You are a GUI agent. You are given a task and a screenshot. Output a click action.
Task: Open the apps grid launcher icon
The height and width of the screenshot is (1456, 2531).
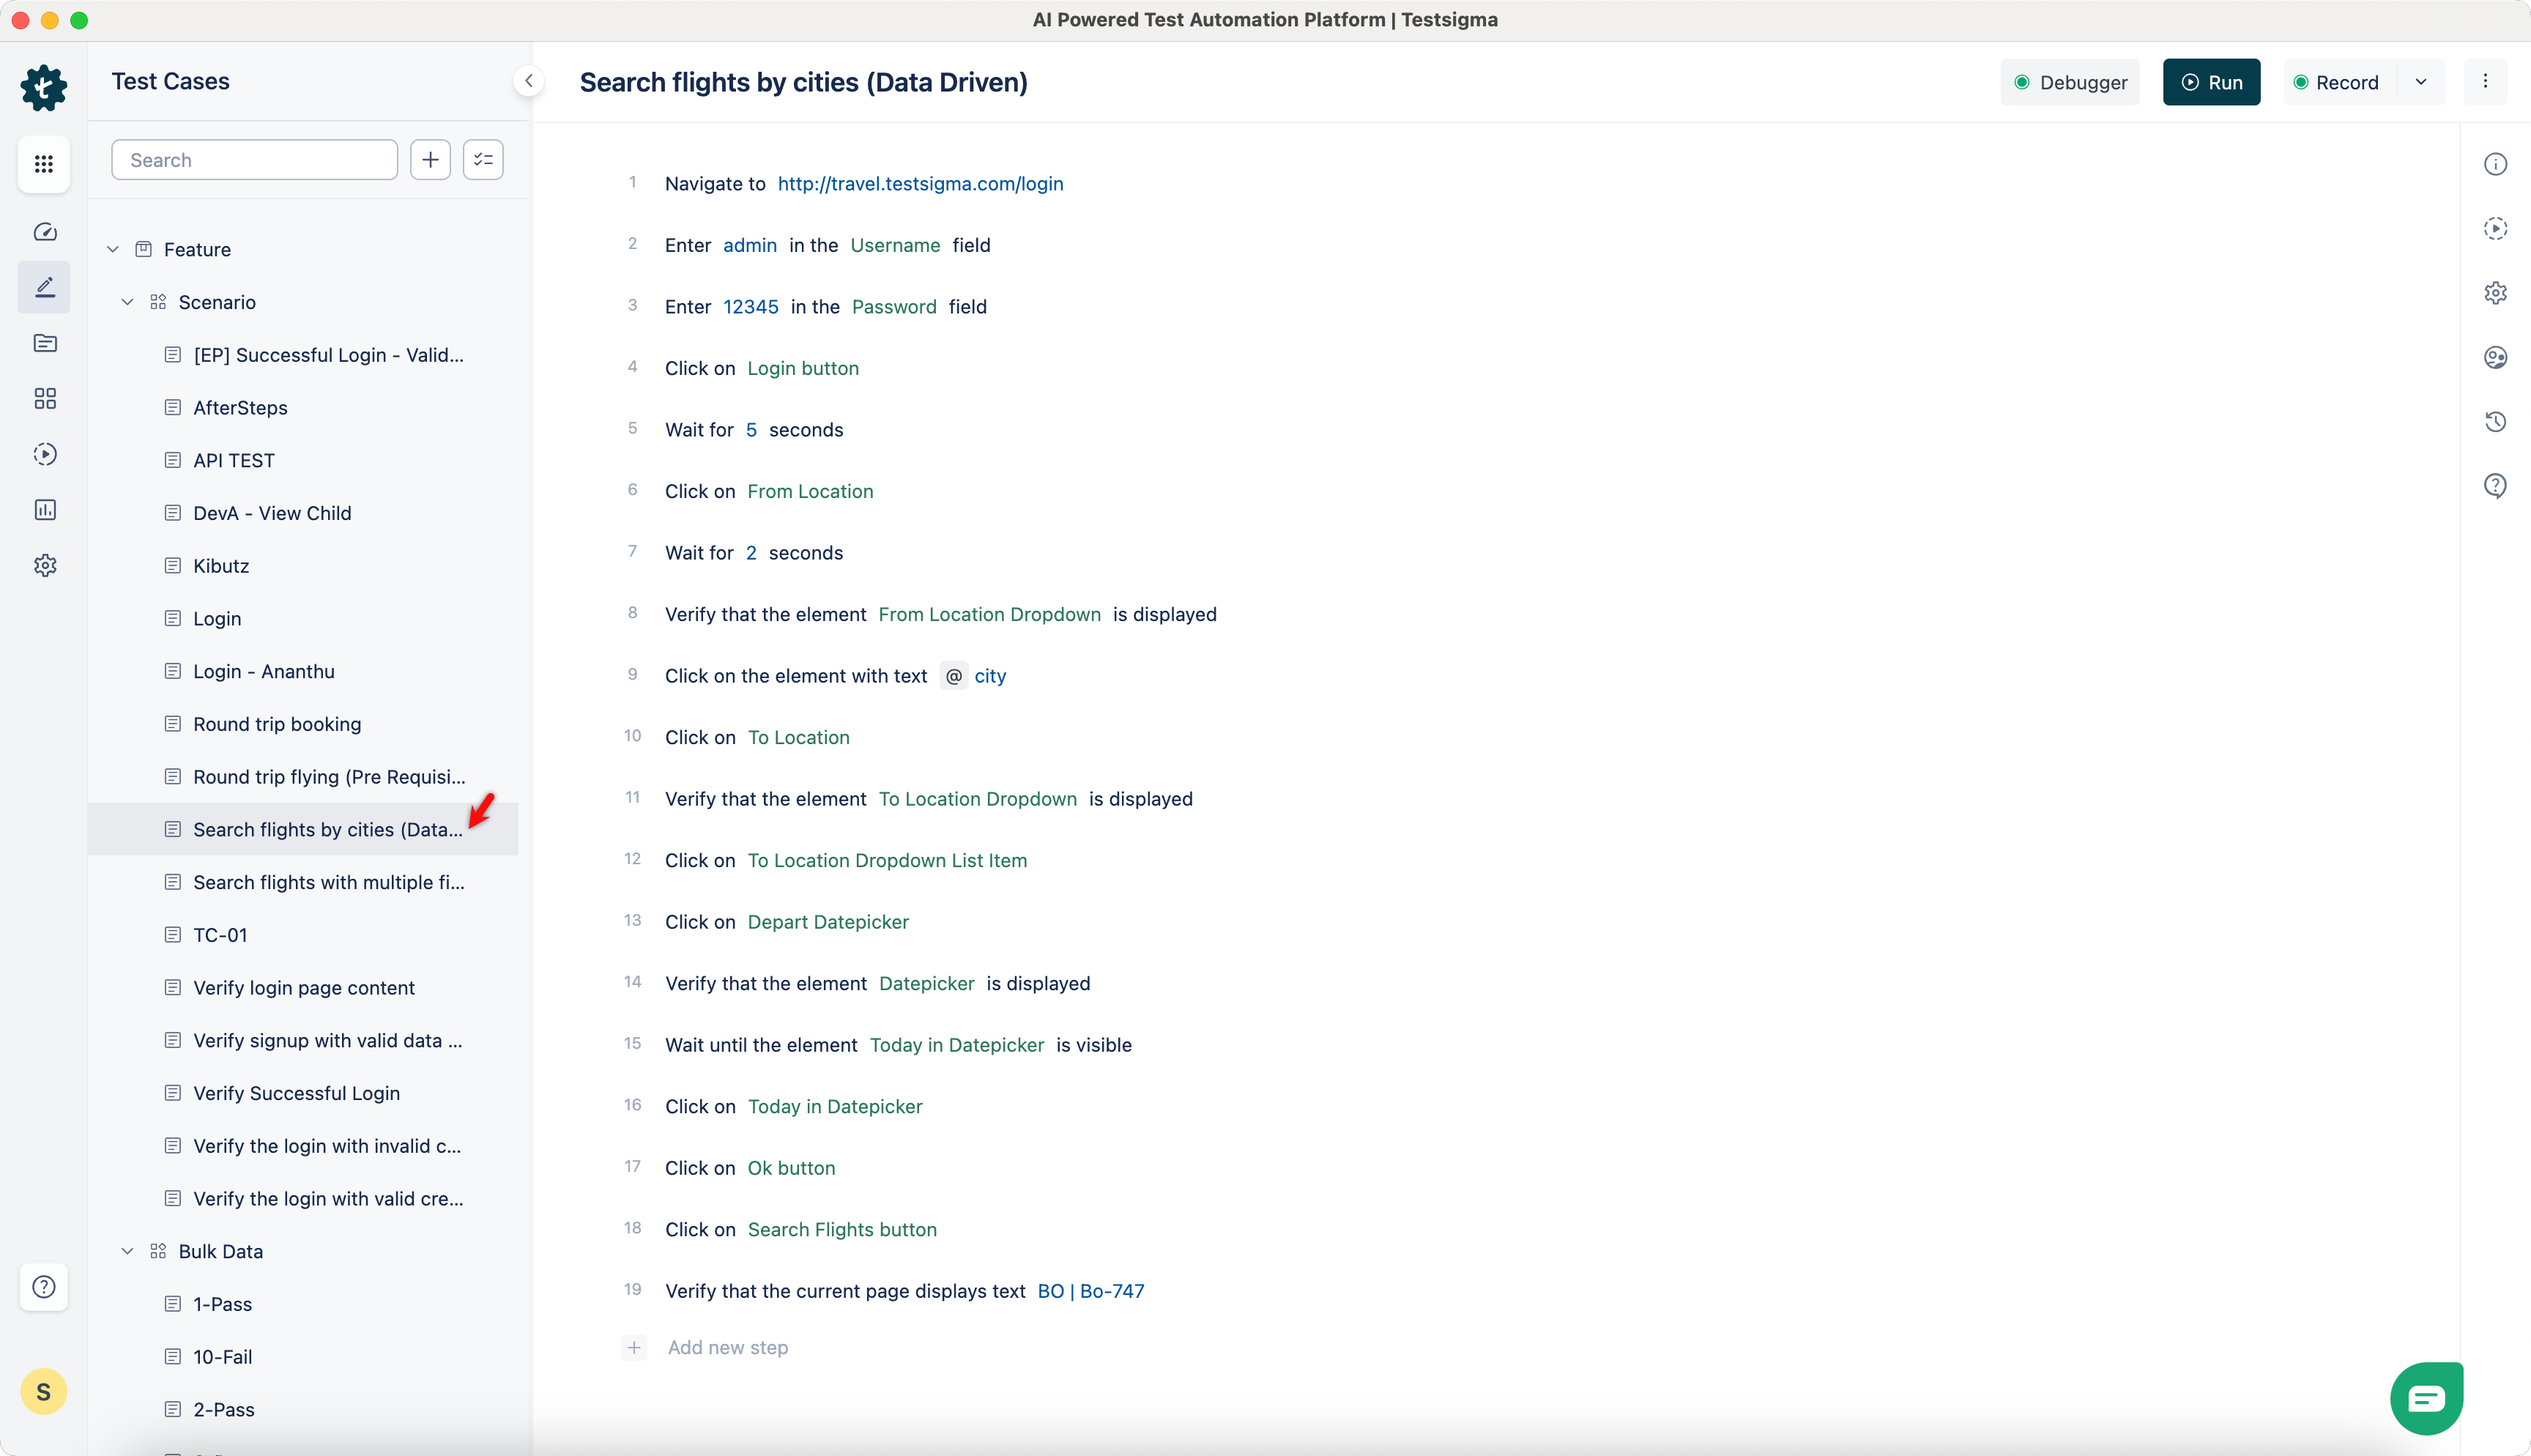(x=44, y=164)
